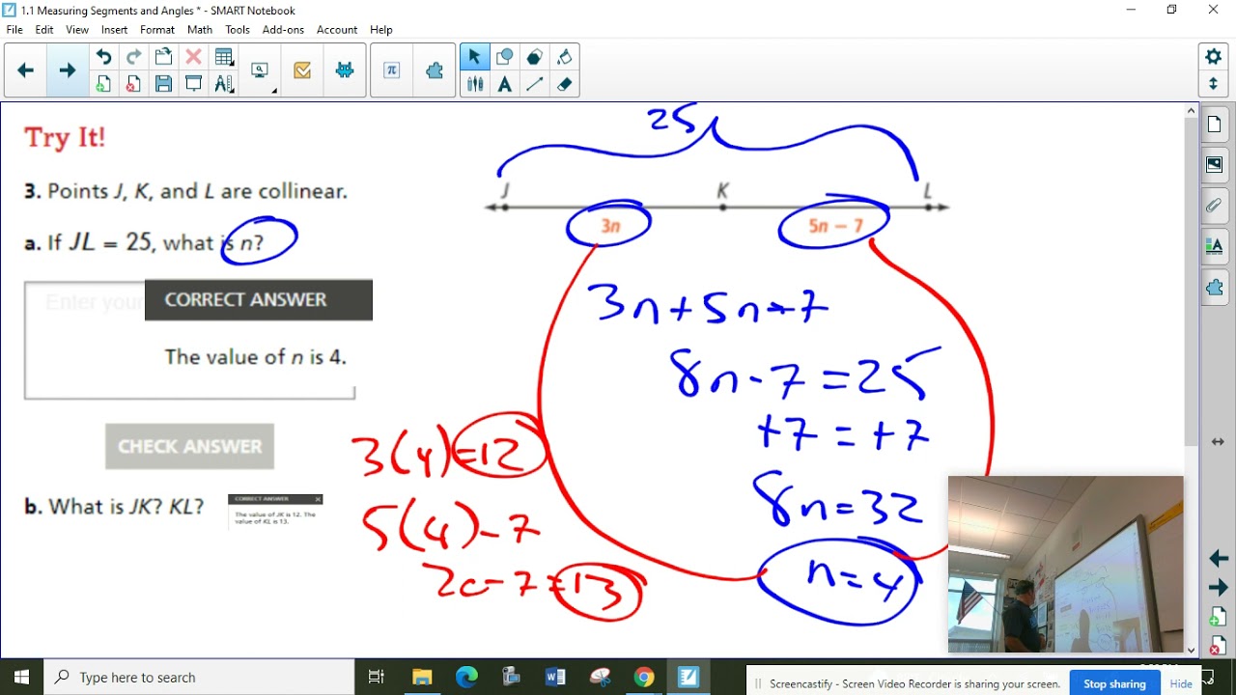This screenshot has width=1236, height=695.
Task: Open the add-ons puzzle piece in toolbar
Action: coord(435,70)
